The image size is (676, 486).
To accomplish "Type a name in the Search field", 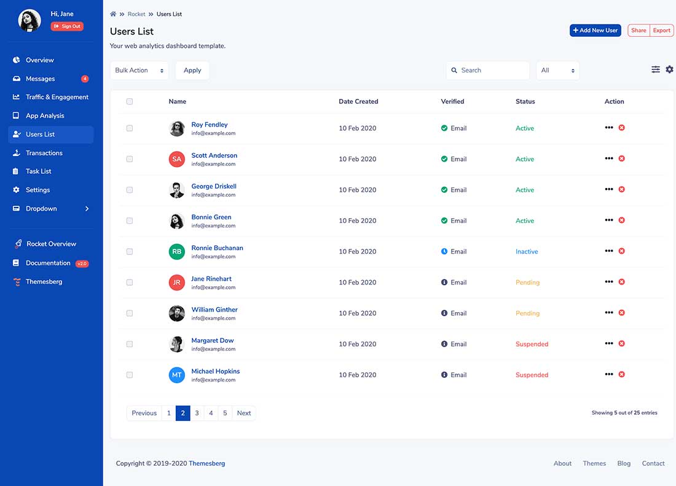I will click(488, 70).
